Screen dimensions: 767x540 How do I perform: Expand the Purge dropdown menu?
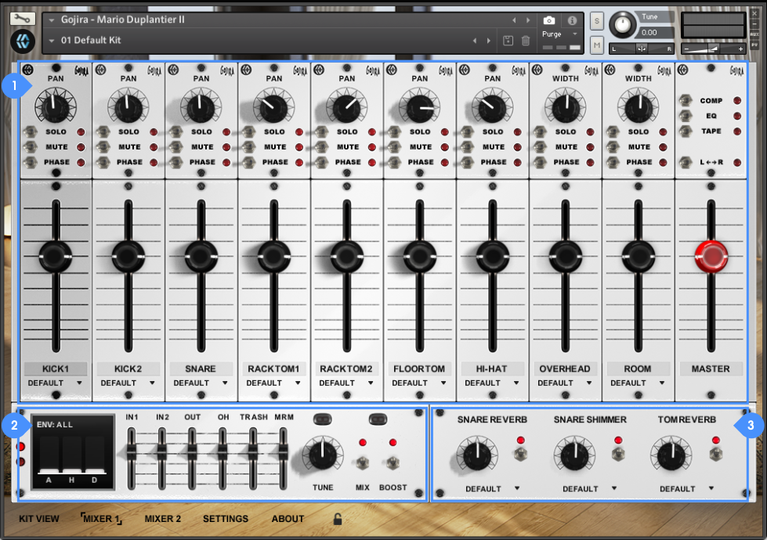point(561,34)
